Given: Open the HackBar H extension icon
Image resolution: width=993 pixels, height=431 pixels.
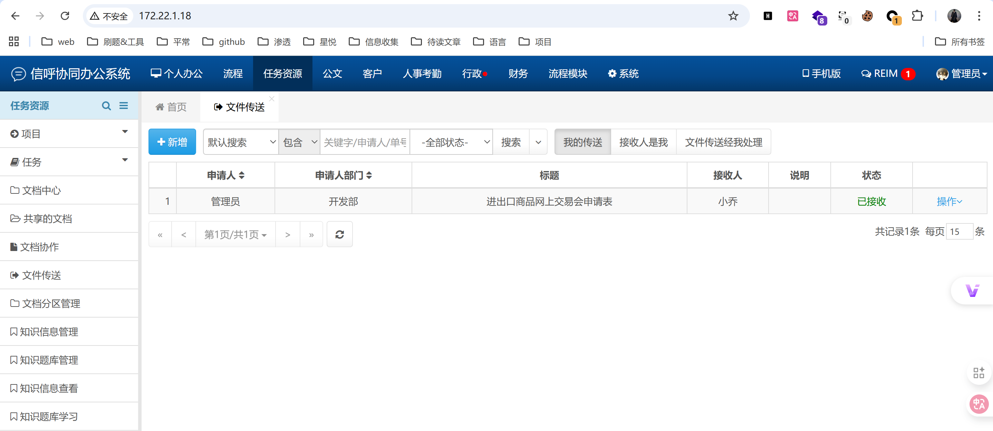Looking at the screenshot, I should [x=768, y=16].
